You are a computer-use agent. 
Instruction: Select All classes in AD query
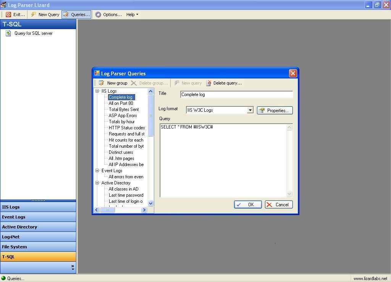point(123,189)
